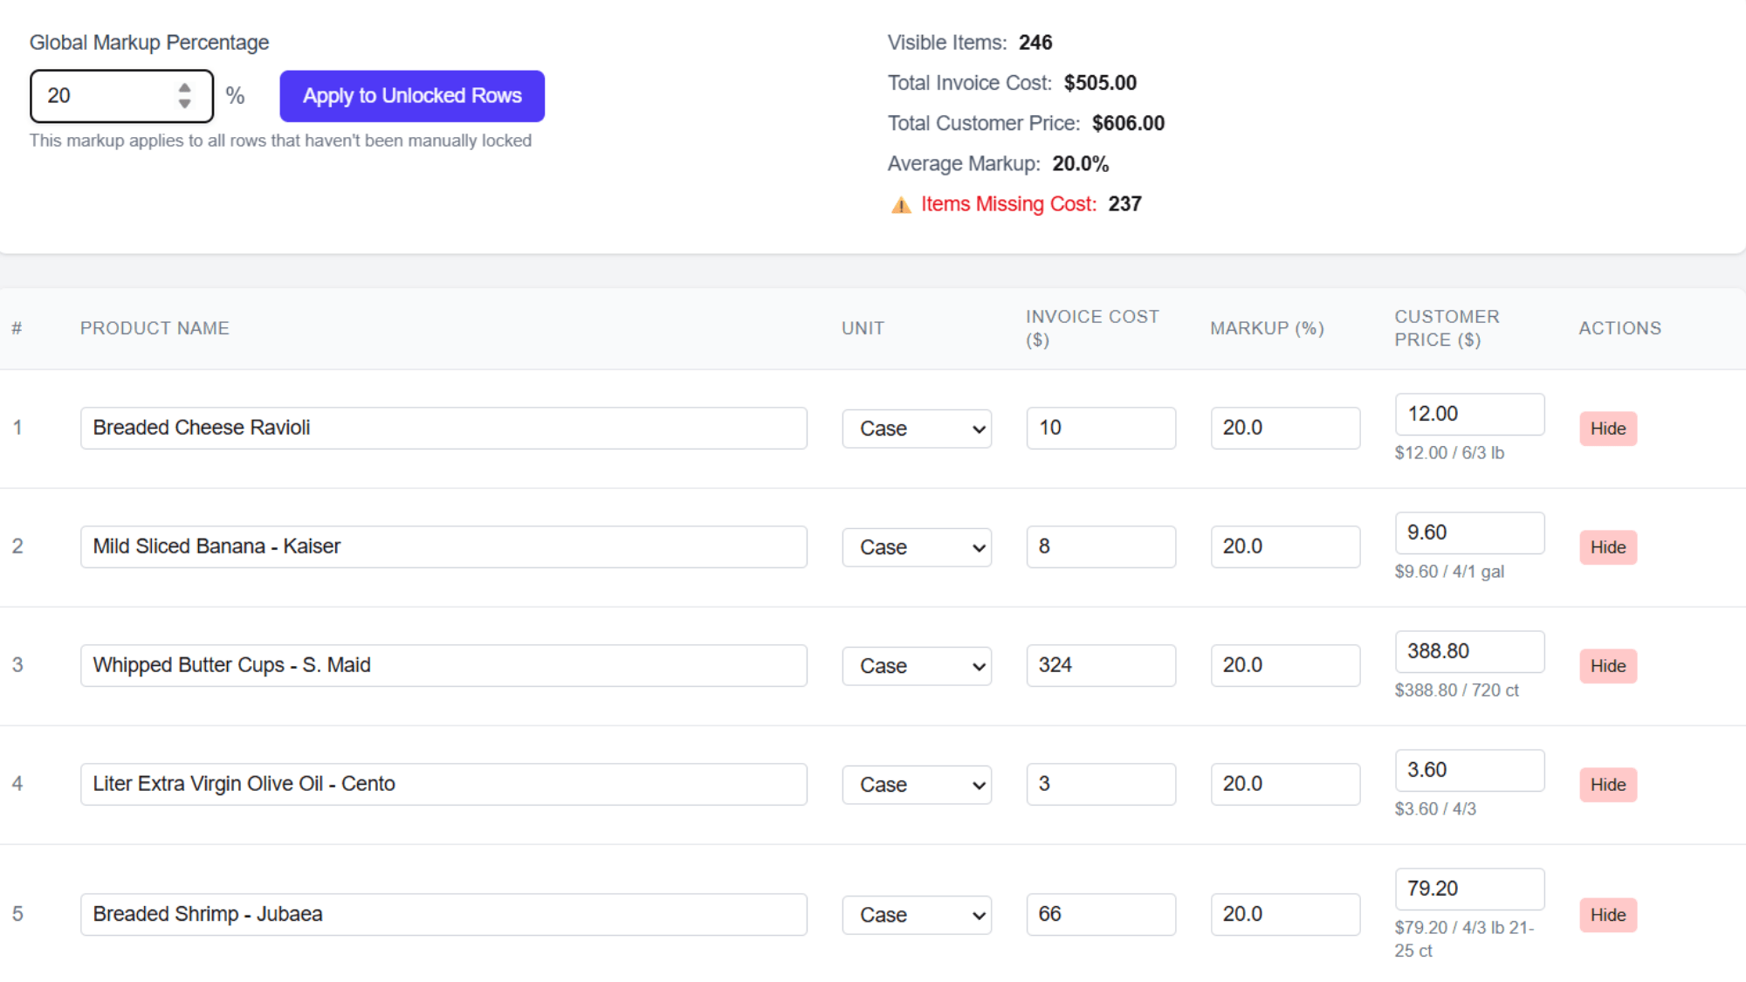
Task: Hide the Whipped Butter Cups row
Action: pos(1607,666)
